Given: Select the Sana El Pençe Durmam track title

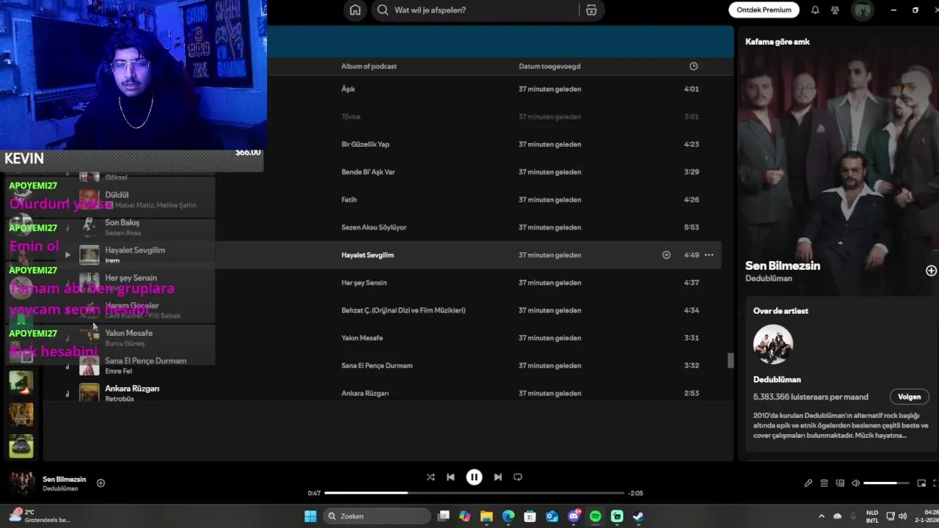Looking at the screenshot, I should click(x=145, y=361).
